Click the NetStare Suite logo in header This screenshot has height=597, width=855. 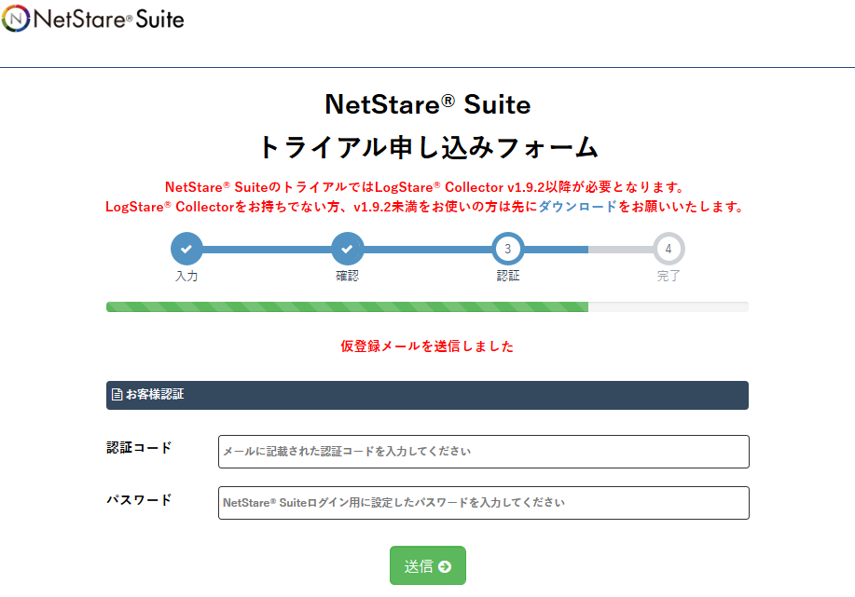[x=92, y=19]
